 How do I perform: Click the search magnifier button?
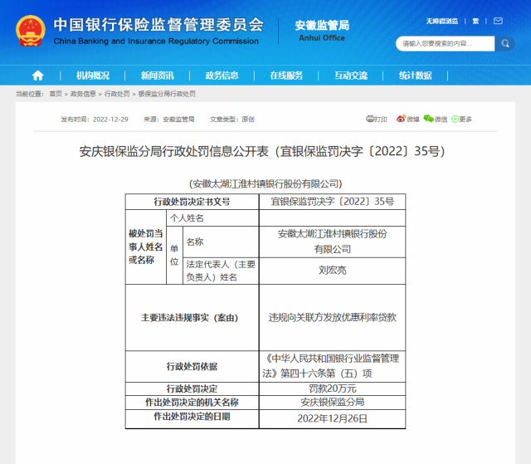505,43
